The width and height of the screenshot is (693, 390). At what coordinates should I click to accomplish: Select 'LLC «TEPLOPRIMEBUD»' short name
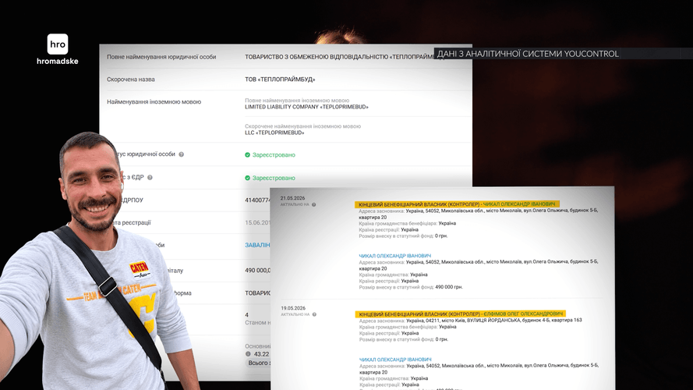(274, 133)
